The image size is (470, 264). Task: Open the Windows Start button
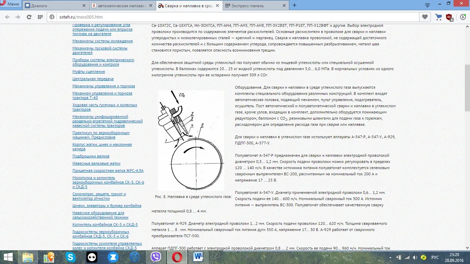[x=8, y=257]
